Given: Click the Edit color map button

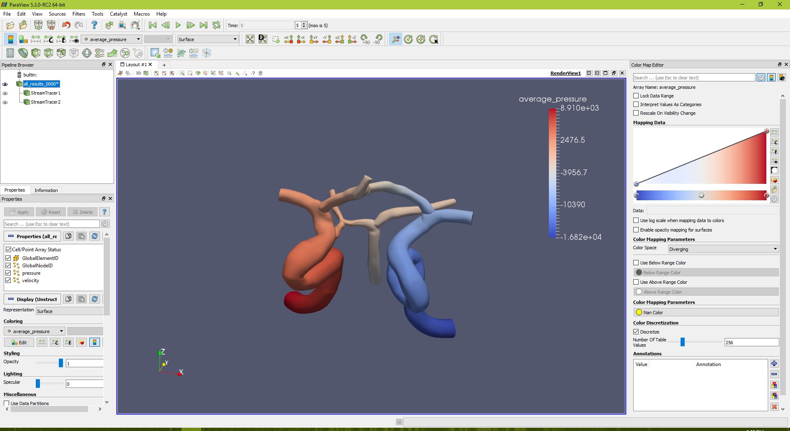Looking at the screenshot, I should point(19,342).
